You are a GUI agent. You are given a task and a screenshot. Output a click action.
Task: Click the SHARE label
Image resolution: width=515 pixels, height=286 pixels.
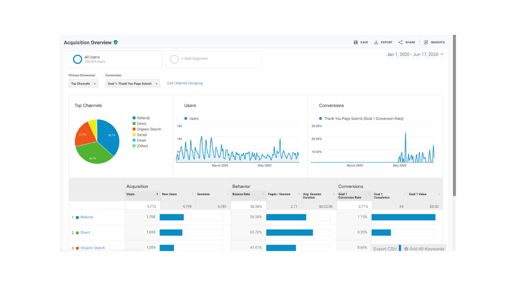coord(410,42)
